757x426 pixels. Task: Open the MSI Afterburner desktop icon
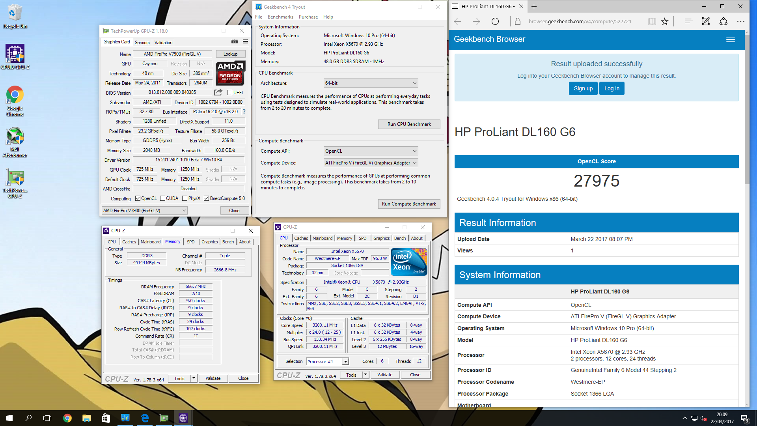pos(15,142)
